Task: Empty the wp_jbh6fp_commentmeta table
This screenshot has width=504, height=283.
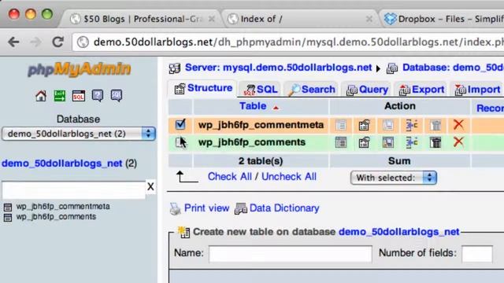Action: (435, 125)
